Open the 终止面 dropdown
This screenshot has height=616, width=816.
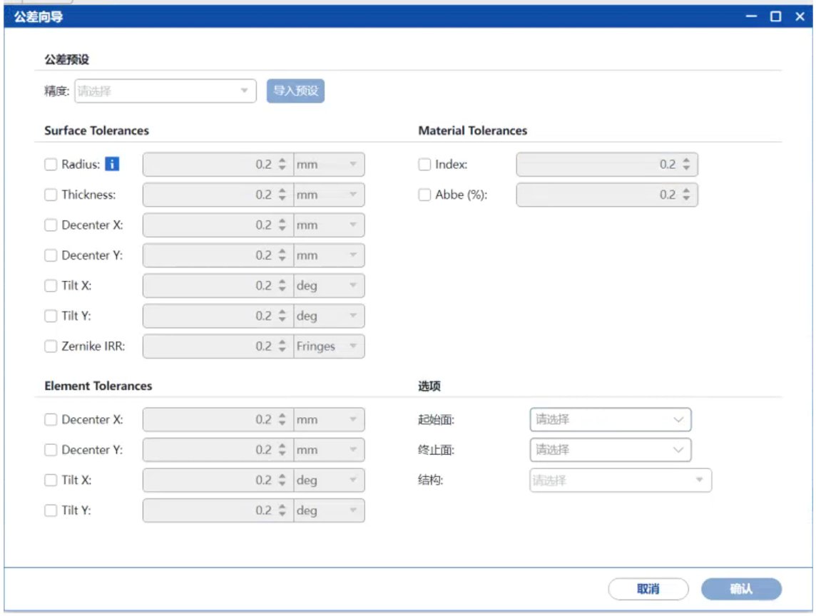(x=610, y=450)
